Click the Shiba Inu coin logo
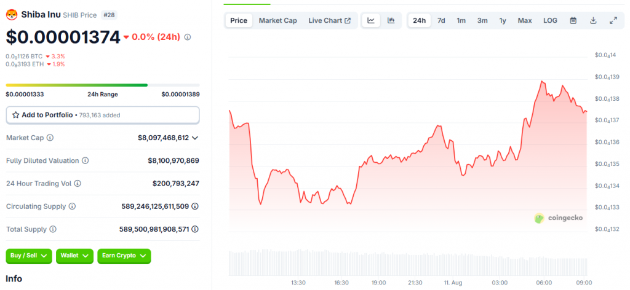This screenshot has height=290, width=630. (x=11, y=15)
